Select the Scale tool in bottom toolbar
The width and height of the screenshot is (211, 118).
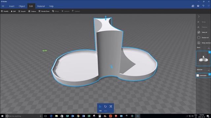pos(111,107)
